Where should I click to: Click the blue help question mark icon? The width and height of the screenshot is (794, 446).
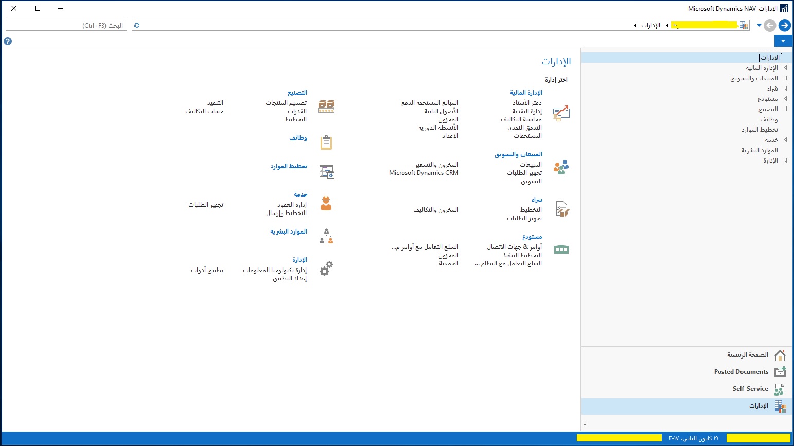click(x=8, y=41)
